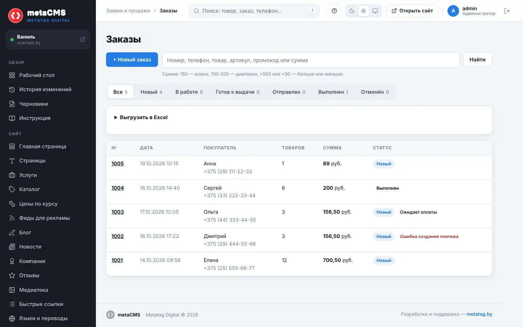
Task: Select the Выполнен status tab
Action: (x=333, y=92)
